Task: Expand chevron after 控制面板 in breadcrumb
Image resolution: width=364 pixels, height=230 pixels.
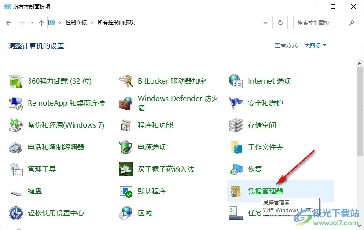Action: (92, 22)
